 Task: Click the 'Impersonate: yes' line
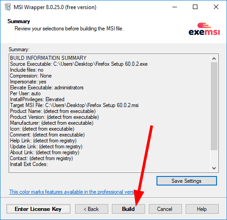coord(28,82)
